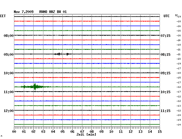The height and width of the screenshot is (139, 182).
Task: Click minute tick label "02"
Action: click(33, 132)
